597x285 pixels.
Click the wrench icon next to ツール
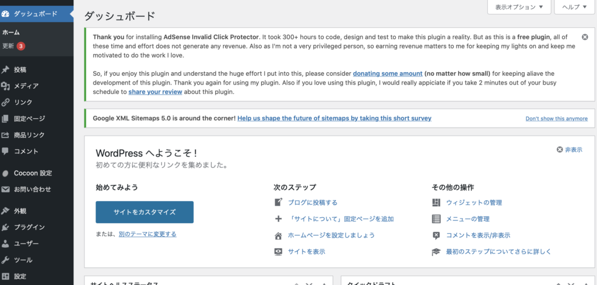(x=5, y=260)
